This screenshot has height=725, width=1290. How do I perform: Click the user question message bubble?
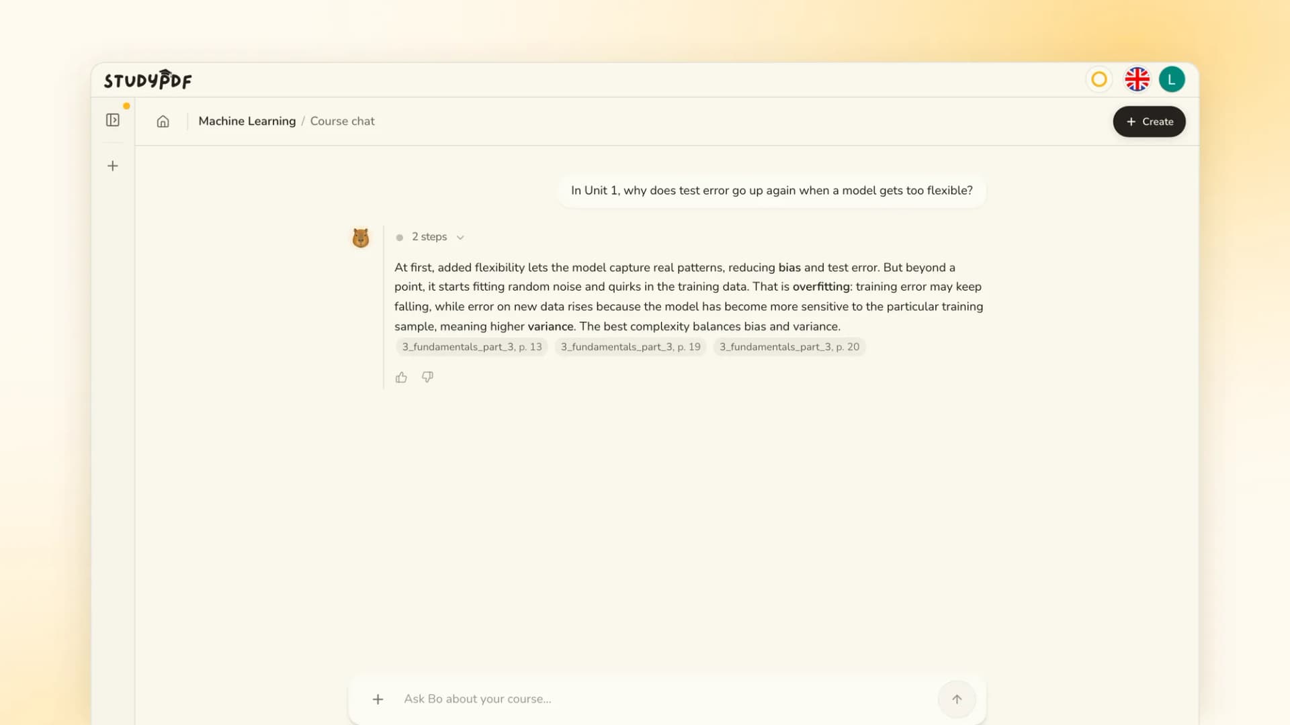[x=771, y=191]
